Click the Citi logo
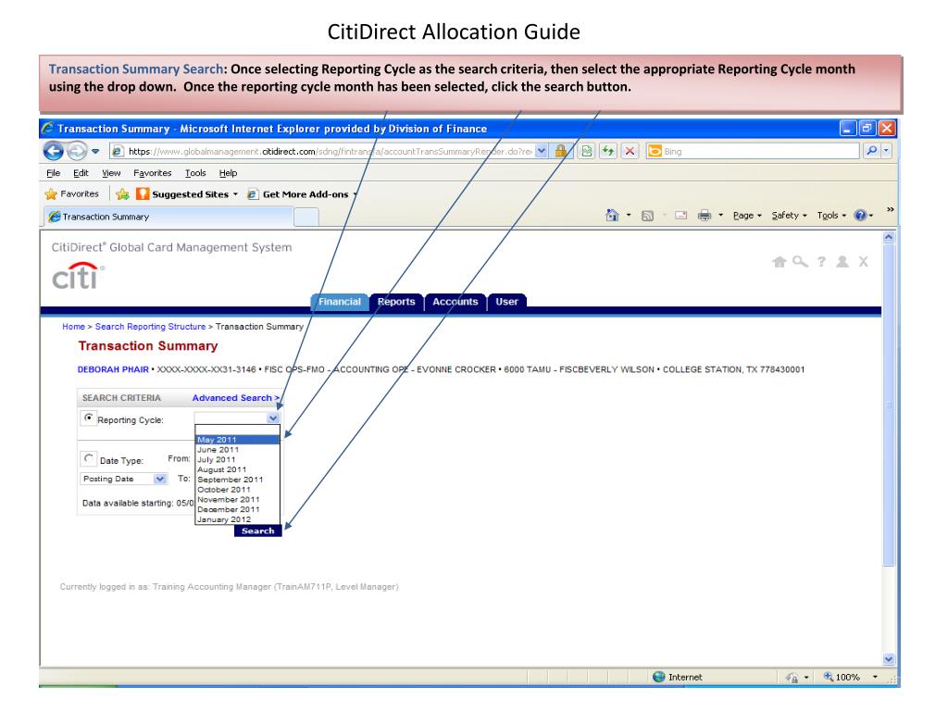The width and height of the screenshot is (948, 711). pos(78,276)
